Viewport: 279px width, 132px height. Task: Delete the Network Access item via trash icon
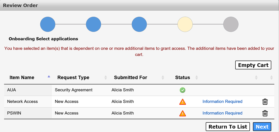(x=265, y=102)
